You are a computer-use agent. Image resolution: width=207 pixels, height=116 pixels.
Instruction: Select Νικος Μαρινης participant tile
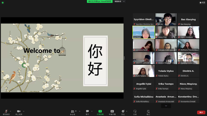(x=188, y=84)
